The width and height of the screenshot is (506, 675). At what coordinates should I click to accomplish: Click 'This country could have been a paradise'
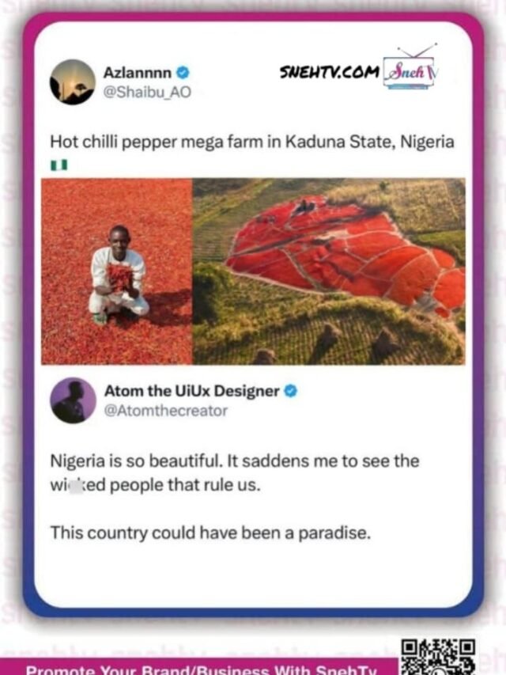(210, 533)
